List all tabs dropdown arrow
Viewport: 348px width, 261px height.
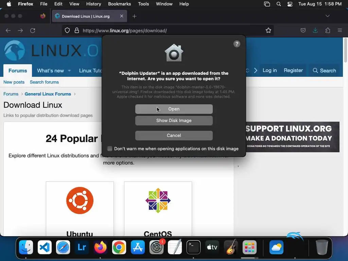click(327, 16)
